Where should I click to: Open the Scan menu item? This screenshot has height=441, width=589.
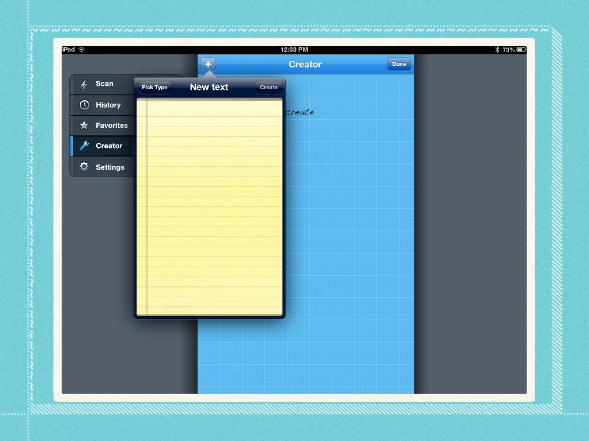coord(104,84)
